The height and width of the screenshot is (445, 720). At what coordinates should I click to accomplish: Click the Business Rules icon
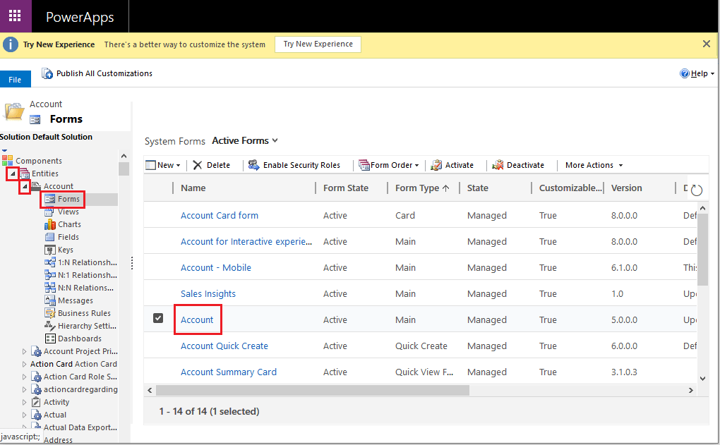click(x=49, y=313)
